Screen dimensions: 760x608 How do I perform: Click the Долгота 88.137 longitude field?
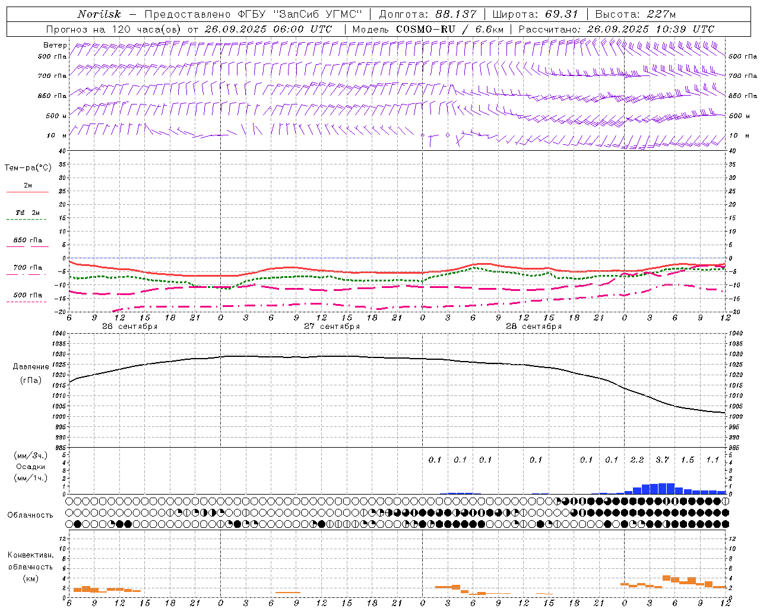coord(427,14)
